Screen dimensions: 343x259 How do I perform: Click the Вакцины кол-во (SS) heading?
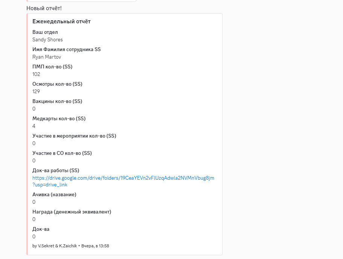coord(57,101)
